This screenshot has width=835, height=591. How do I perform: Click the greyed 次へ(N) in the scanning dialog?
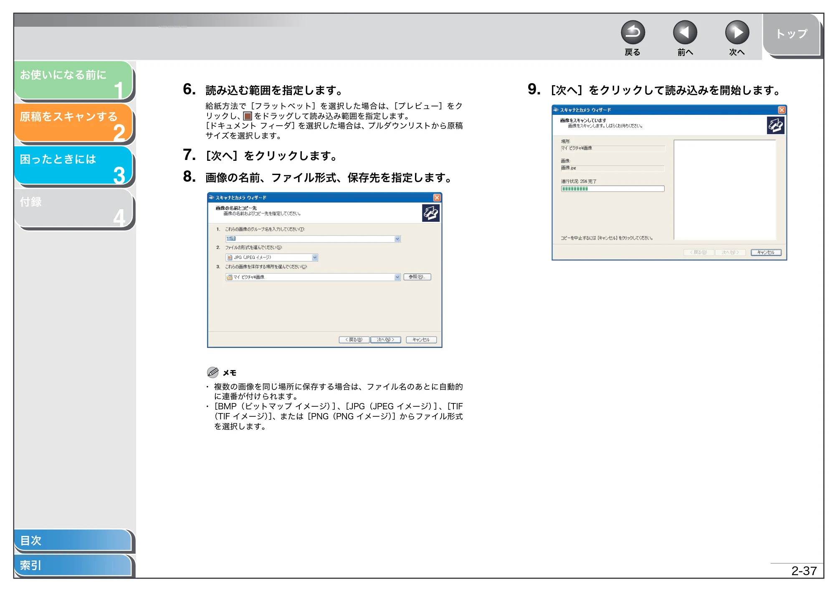[730, 252]
